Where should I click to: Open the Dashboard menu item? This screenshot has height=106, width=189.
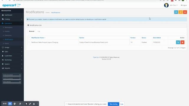[12, 15]
